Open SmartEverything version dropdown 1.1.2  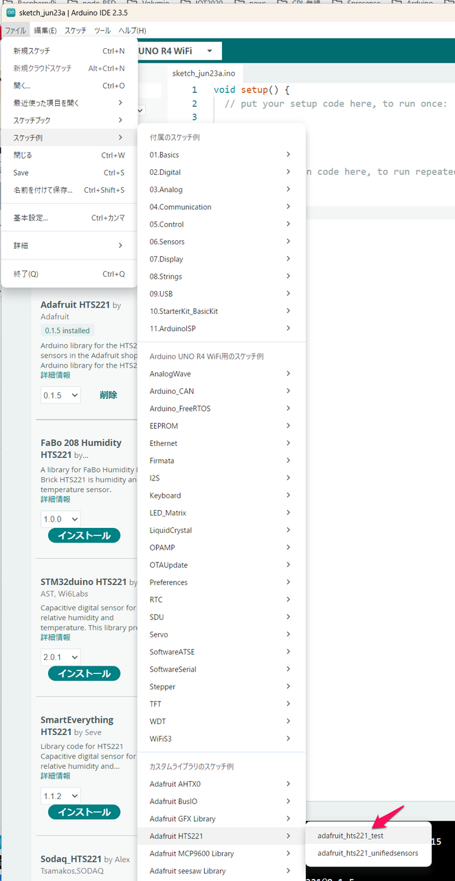tap(60, 796)
